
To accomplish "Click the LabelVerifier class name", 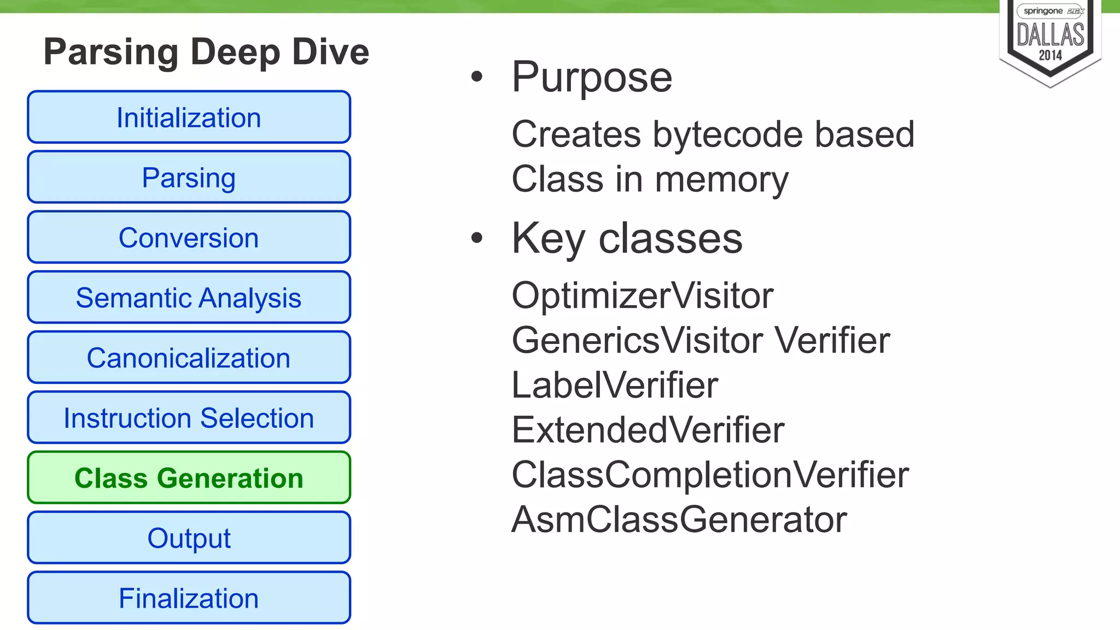I will (x=614, y=385).
